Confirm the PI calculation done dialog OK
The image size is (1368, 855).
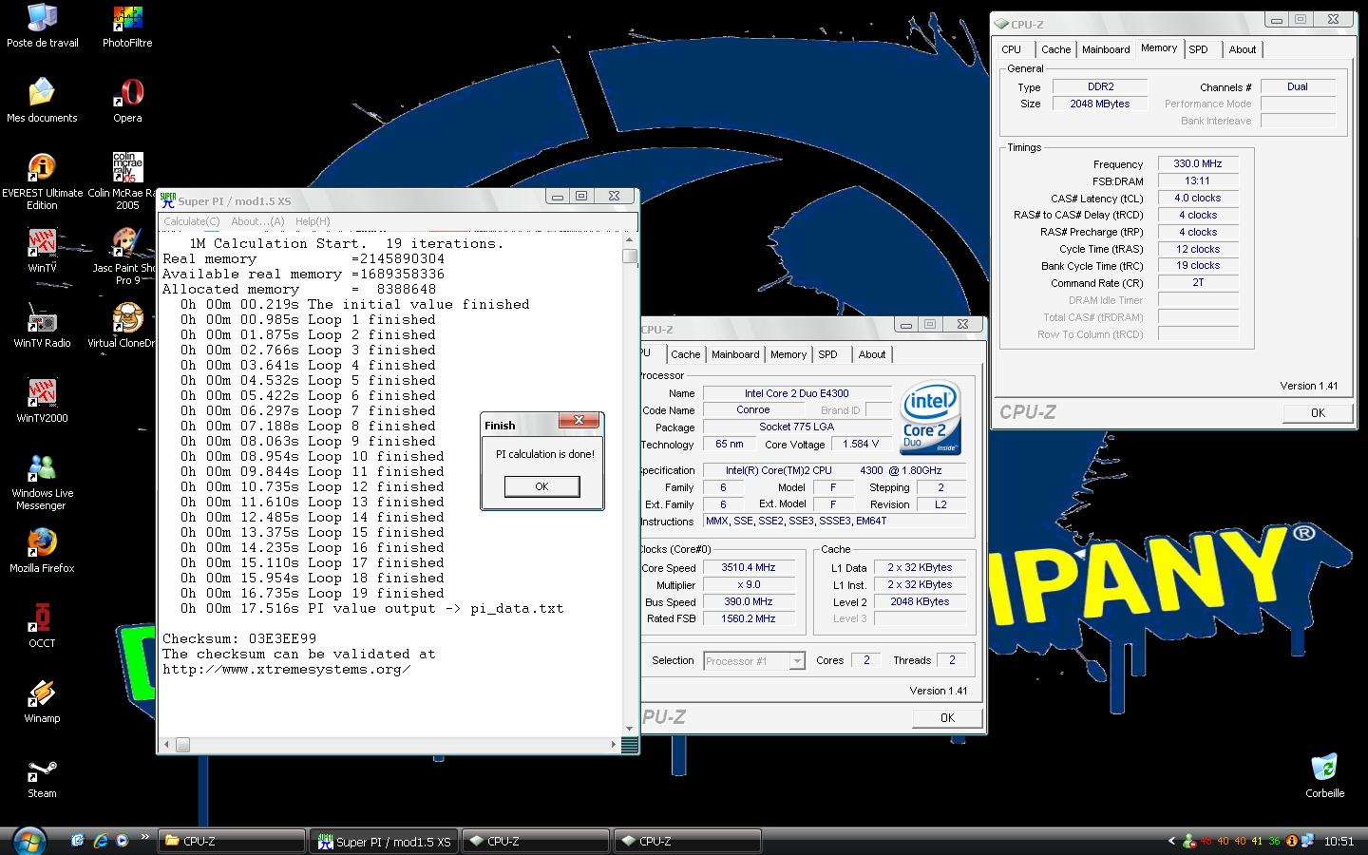coord(541,486)
